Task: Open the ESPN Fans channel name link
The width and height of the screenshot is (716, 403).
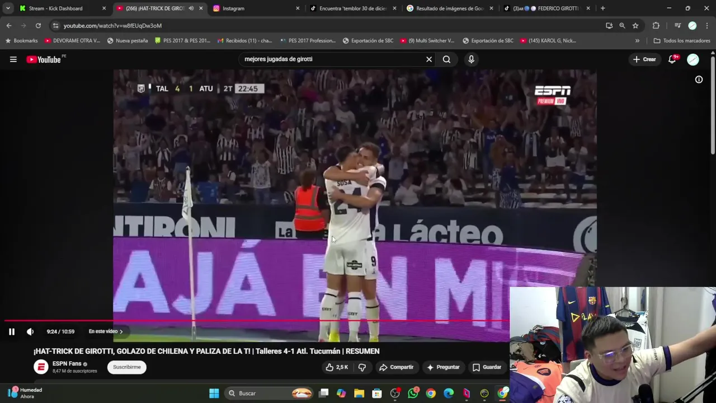Action: click(x=67, y=364)
